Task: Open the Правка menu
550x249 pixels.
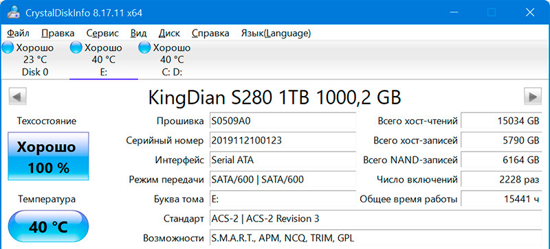Action: (x=58, y=34)
